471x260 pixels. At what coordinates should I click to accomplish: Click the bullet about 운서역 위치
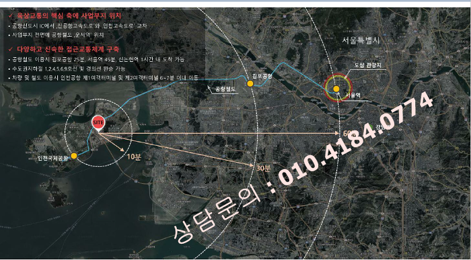(56, 35)
